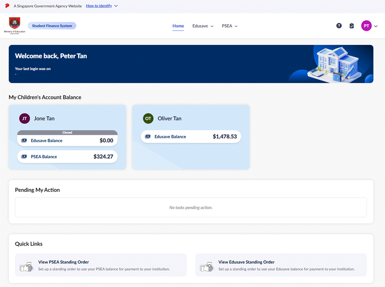Open the Edusave navigation menu
This screenshot has height=287, width=385.
tap(203, 26)
